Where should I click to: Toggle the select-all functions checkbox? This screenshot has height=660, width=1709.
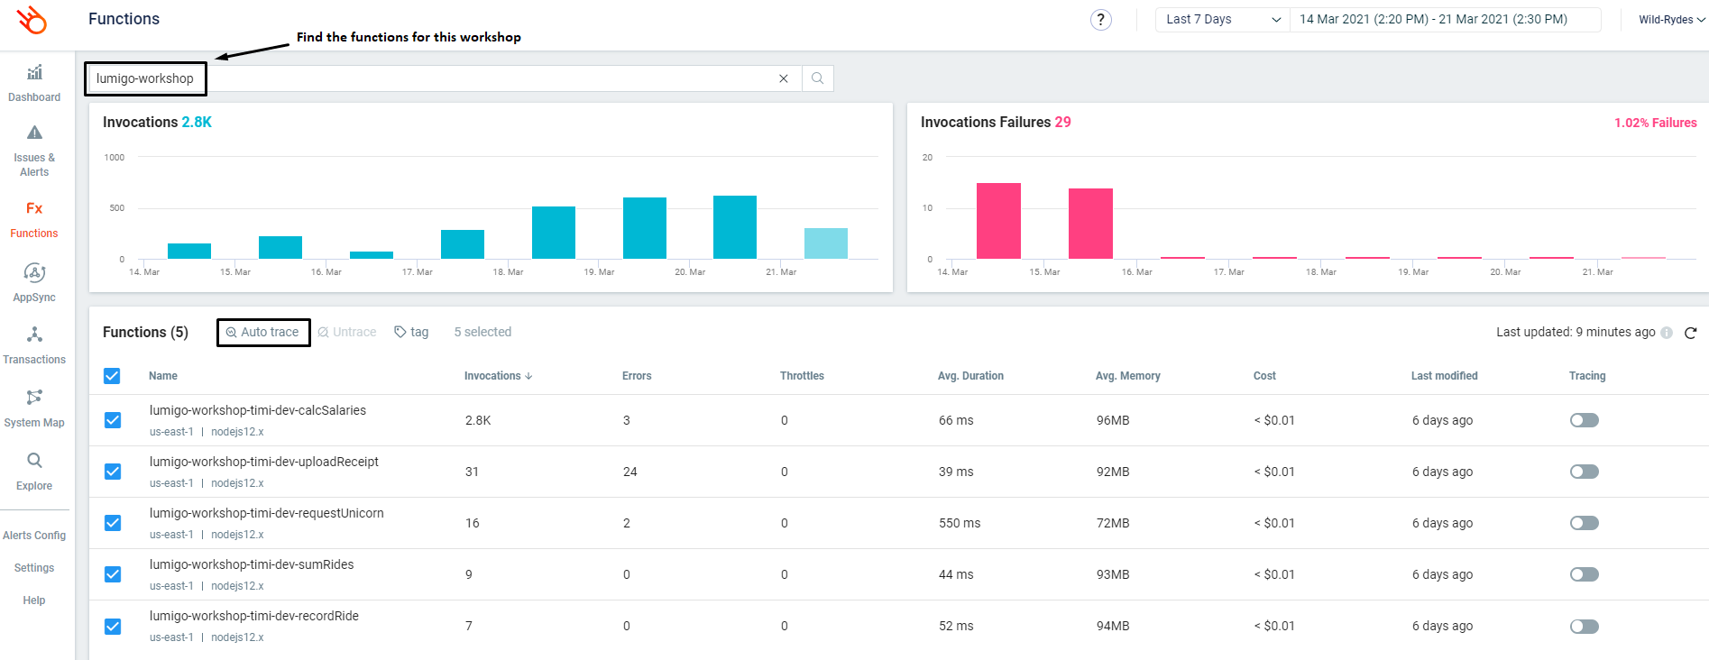click(112, 376)
